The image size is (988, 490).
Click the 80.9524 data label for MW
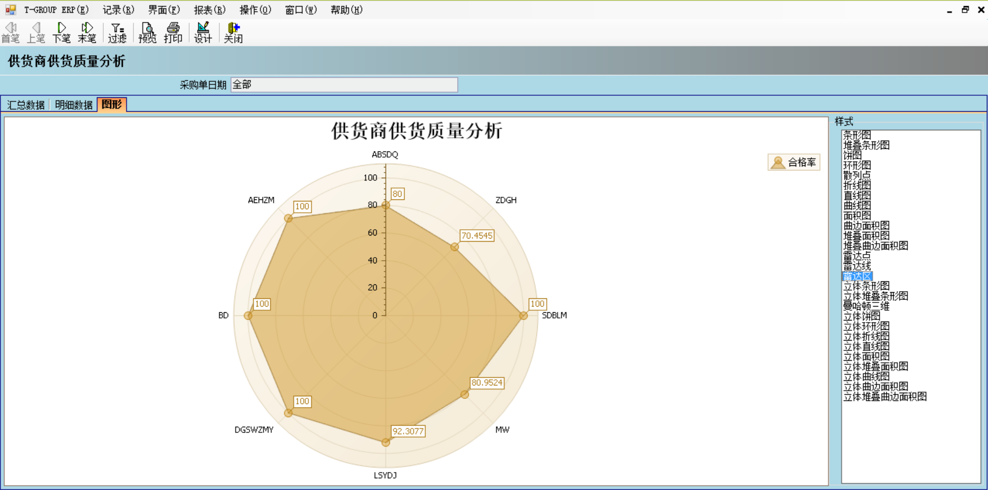487,383
